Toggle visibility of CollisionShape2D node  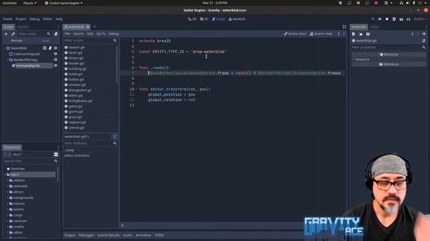point(55,54)
